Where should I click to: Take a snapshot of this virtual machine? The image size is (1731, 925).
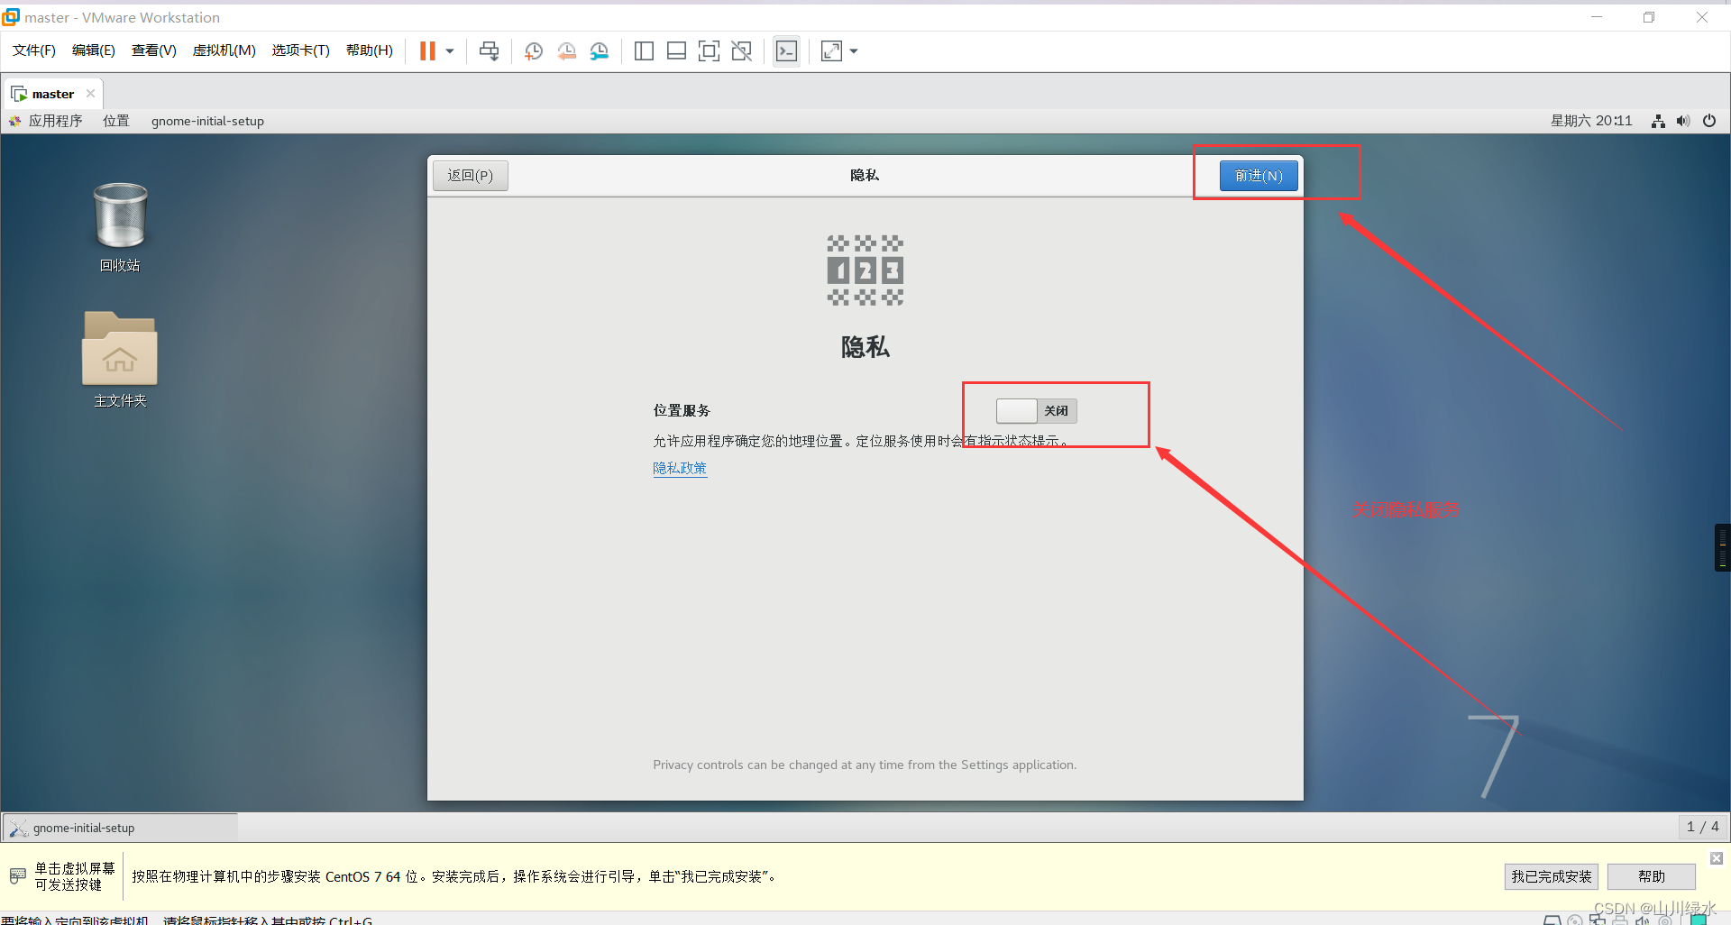(x=533, y=50)
